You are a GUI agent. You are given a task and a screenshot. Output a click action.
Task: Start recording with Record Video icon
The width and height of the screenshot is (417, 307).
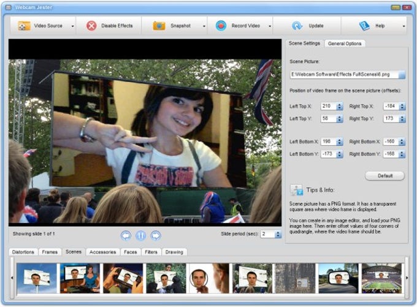point(221,26)
